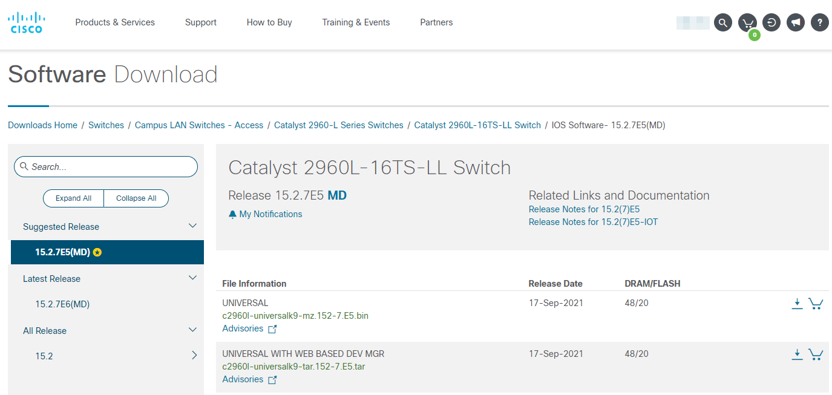Click the c2960l-universalk9-tar.152-7.E5.tar filename
The width and height of the screenshot is (832, 395).
tap(293, 367)
